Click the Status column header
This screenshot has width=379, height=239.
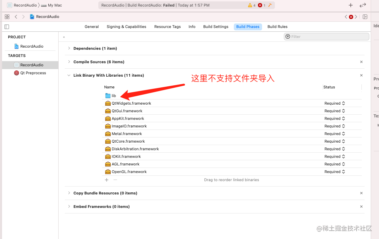[x=329, y=87]
